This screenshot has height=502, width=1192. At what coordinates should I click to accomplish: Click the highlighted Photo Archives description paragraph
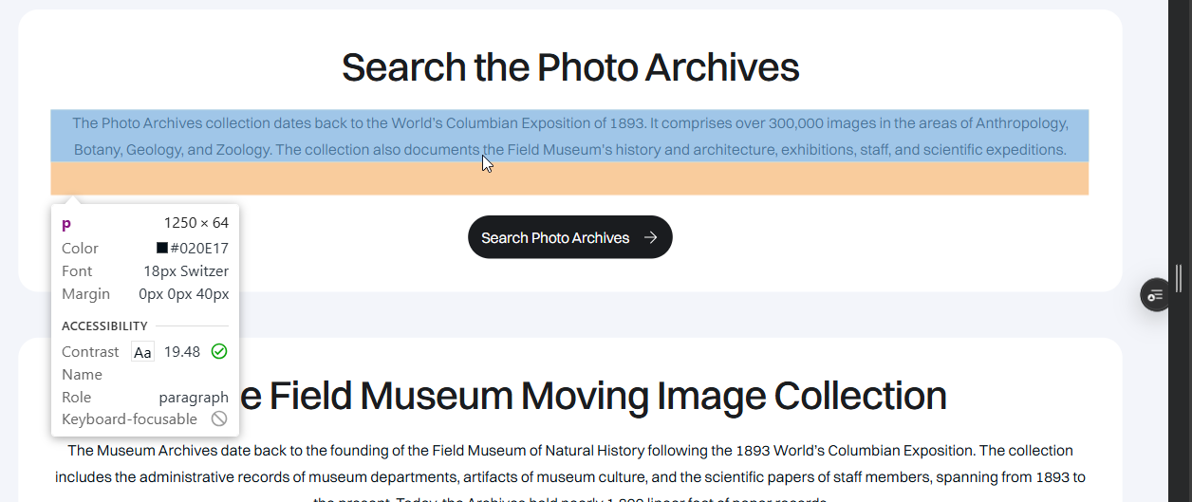569,136
